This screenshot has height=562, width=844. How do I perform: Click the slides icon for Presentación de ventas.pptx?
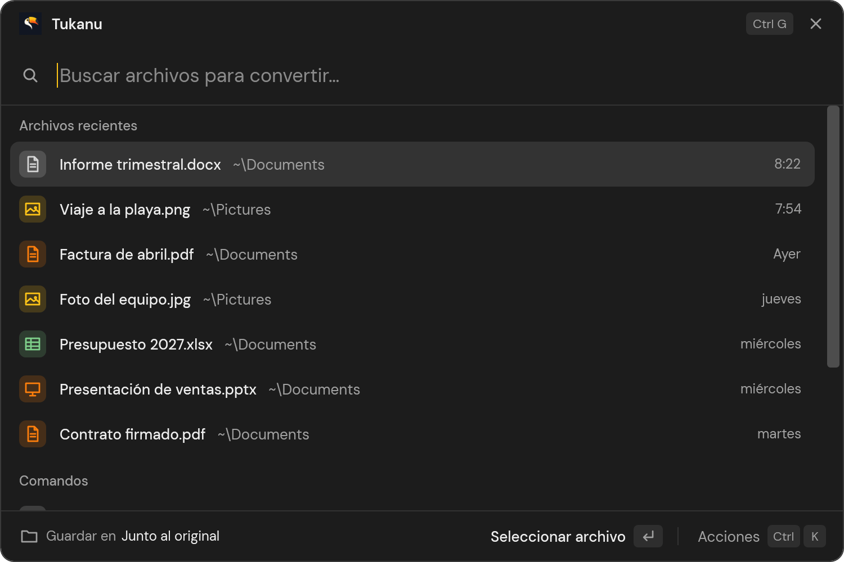click(x=33, y=389)
